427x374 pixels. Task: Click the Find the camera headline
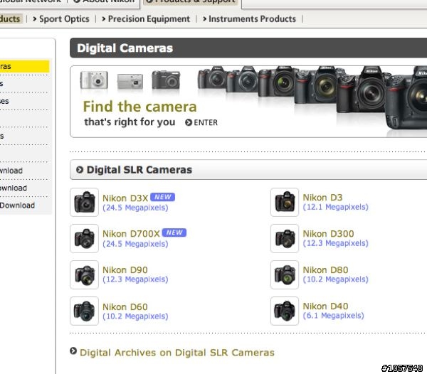tap(139, 107)
